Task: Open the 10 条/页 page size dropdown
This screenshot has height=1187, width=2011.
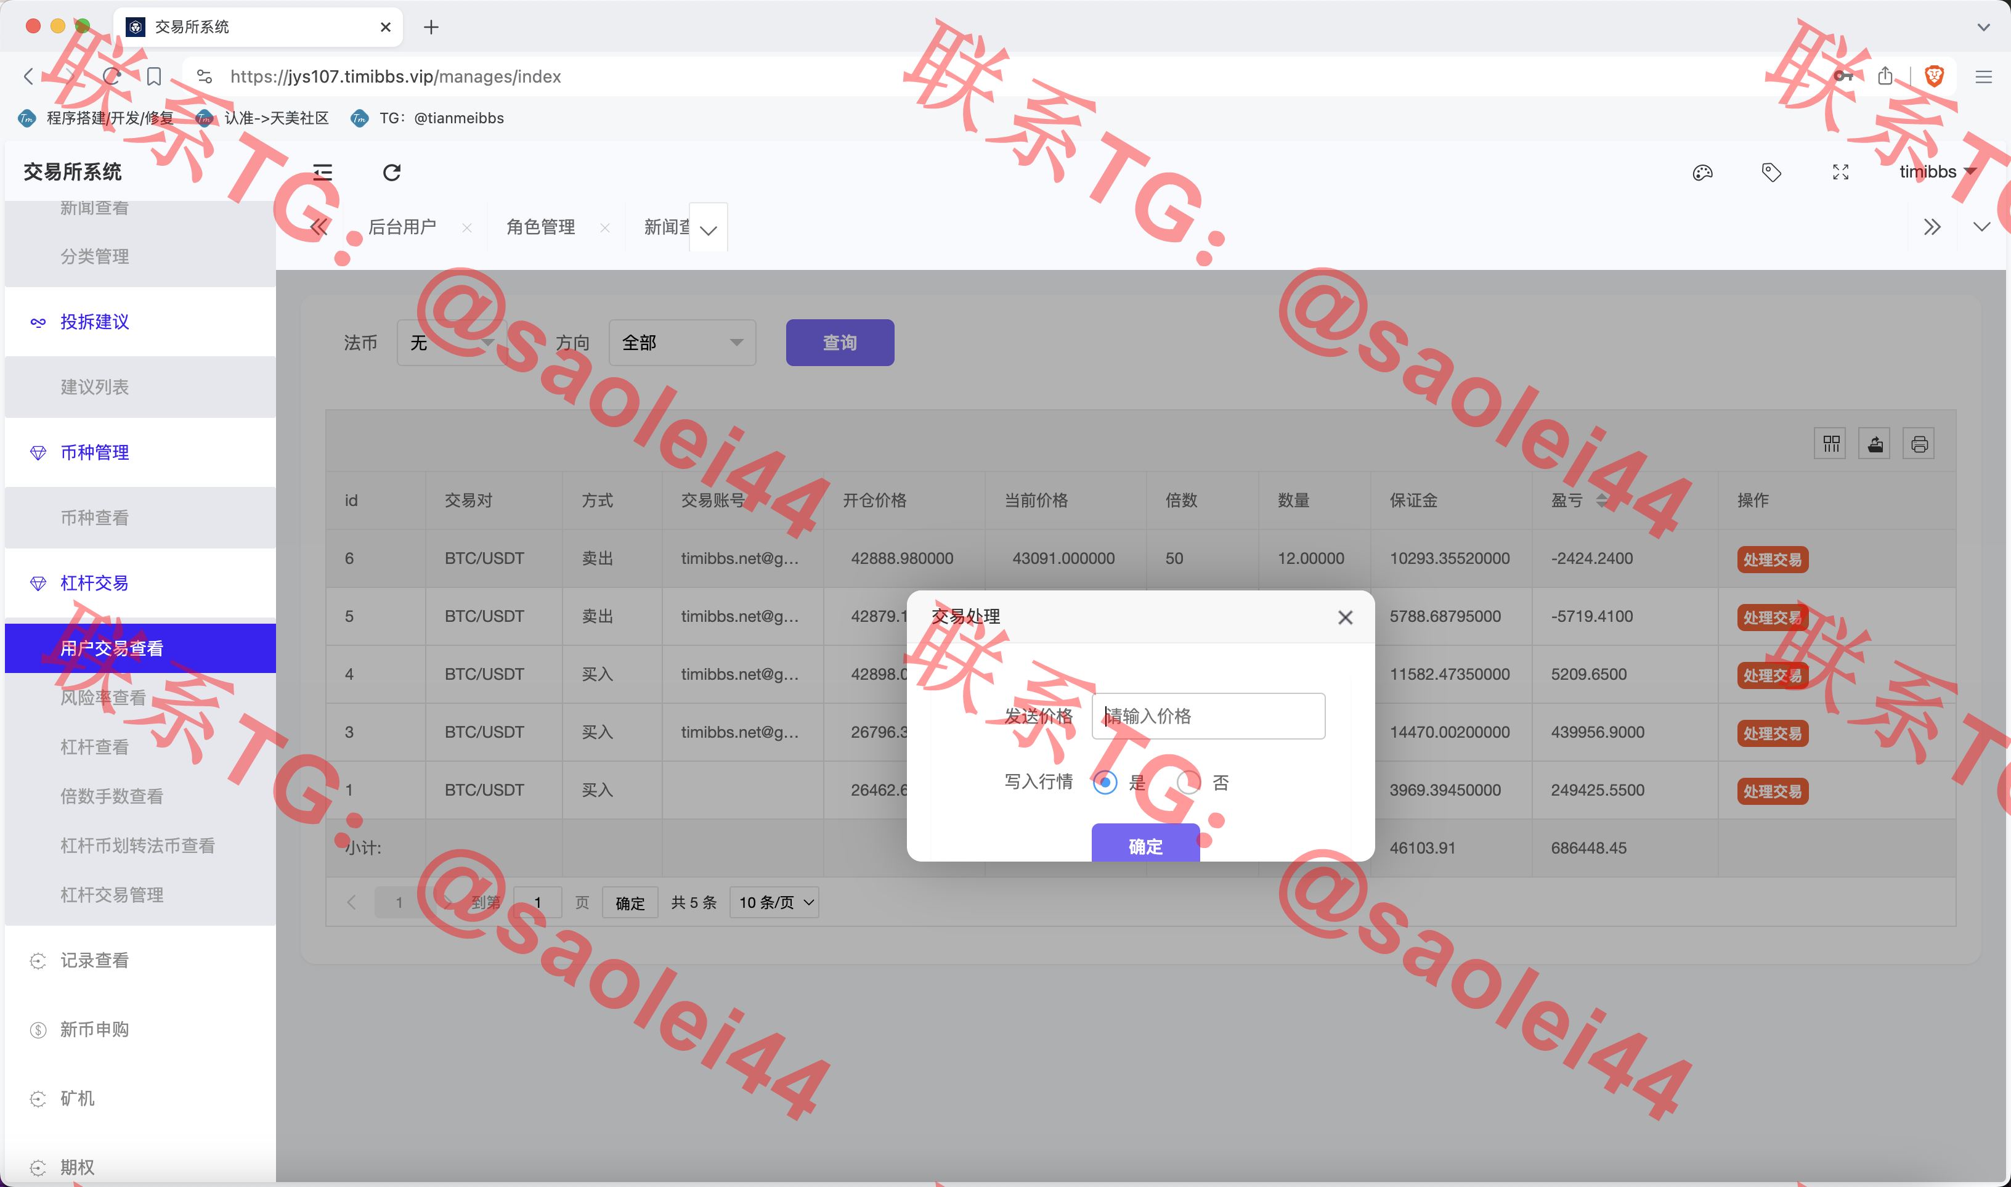Action: (x=774, y=902)
